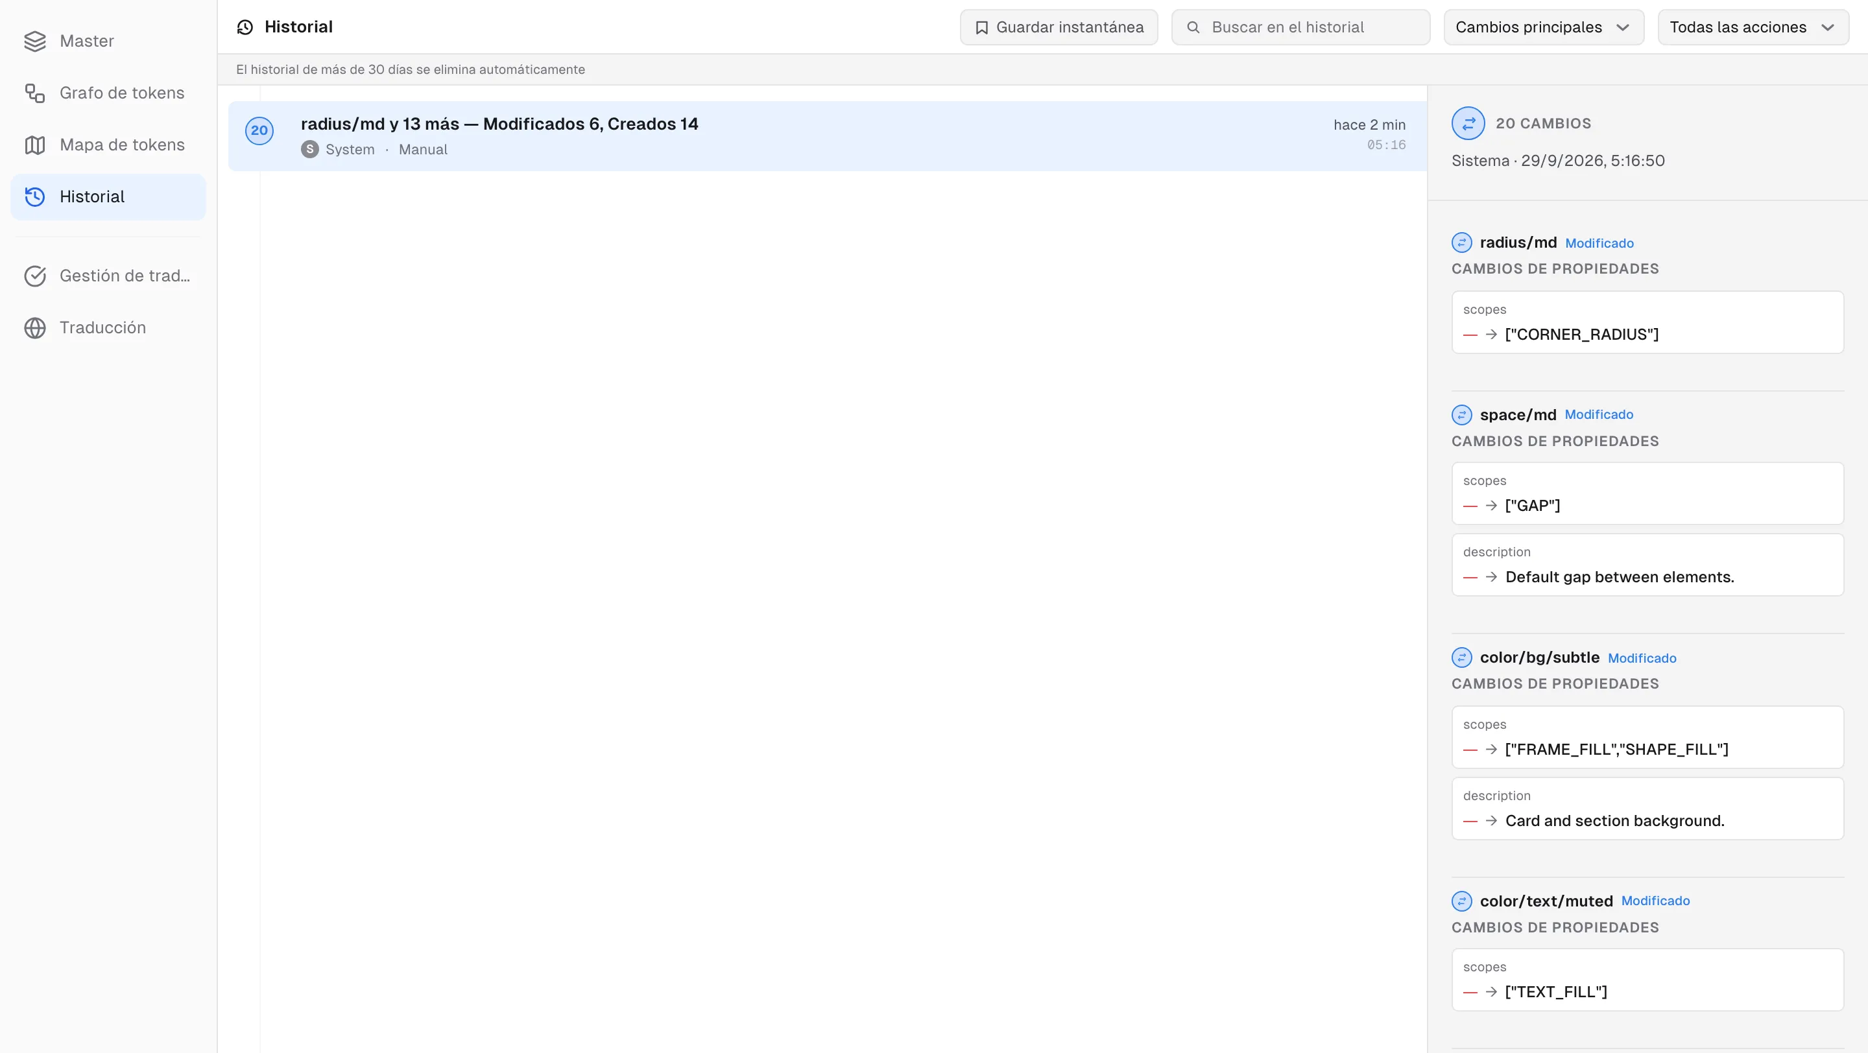Click the Gestión de trad... check-circle icon
The height and width of the screenshot is (1053, 1868).
point(35,276)
